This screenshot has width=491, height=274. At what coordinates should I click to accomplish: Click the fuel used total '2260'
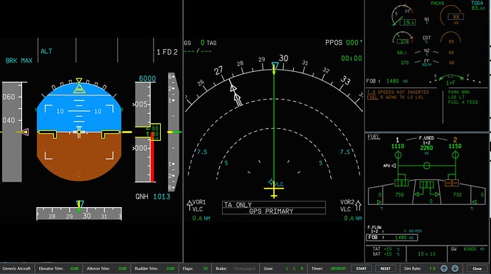coord(426,148)
